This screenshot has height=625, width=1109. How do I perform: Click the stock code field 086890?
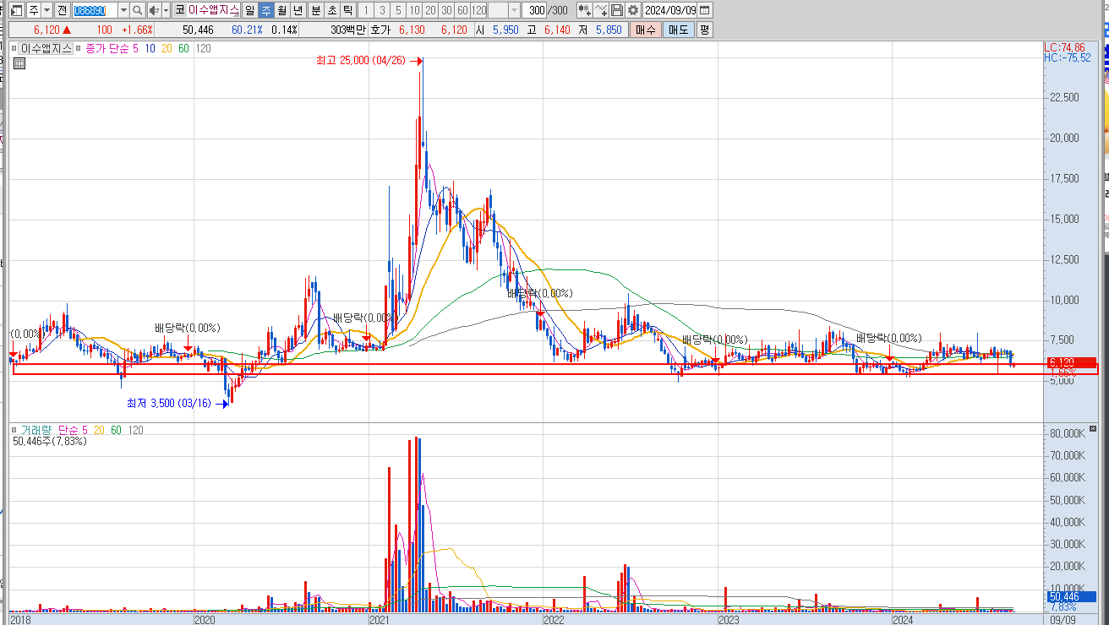coord(94,10)
